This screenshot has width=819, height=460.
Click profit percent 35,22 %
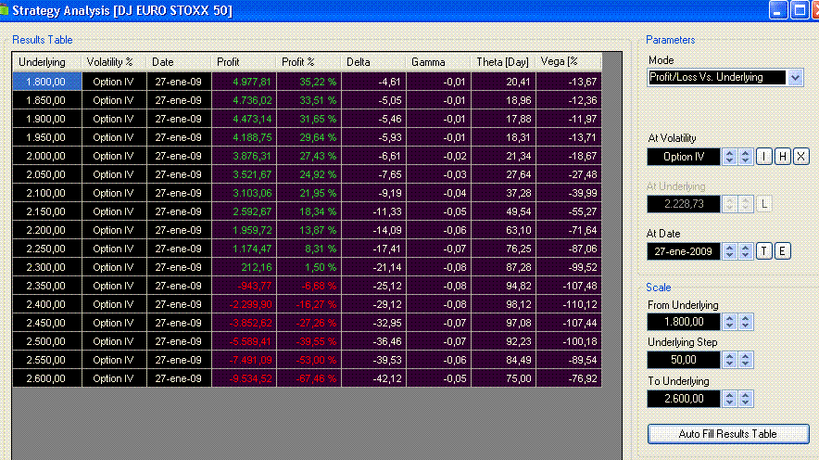tap(309, 82)
